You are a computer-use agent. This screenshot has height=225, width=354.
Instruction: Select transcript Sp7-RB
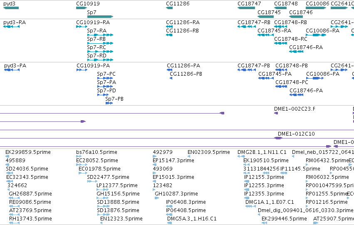(100, 43)
